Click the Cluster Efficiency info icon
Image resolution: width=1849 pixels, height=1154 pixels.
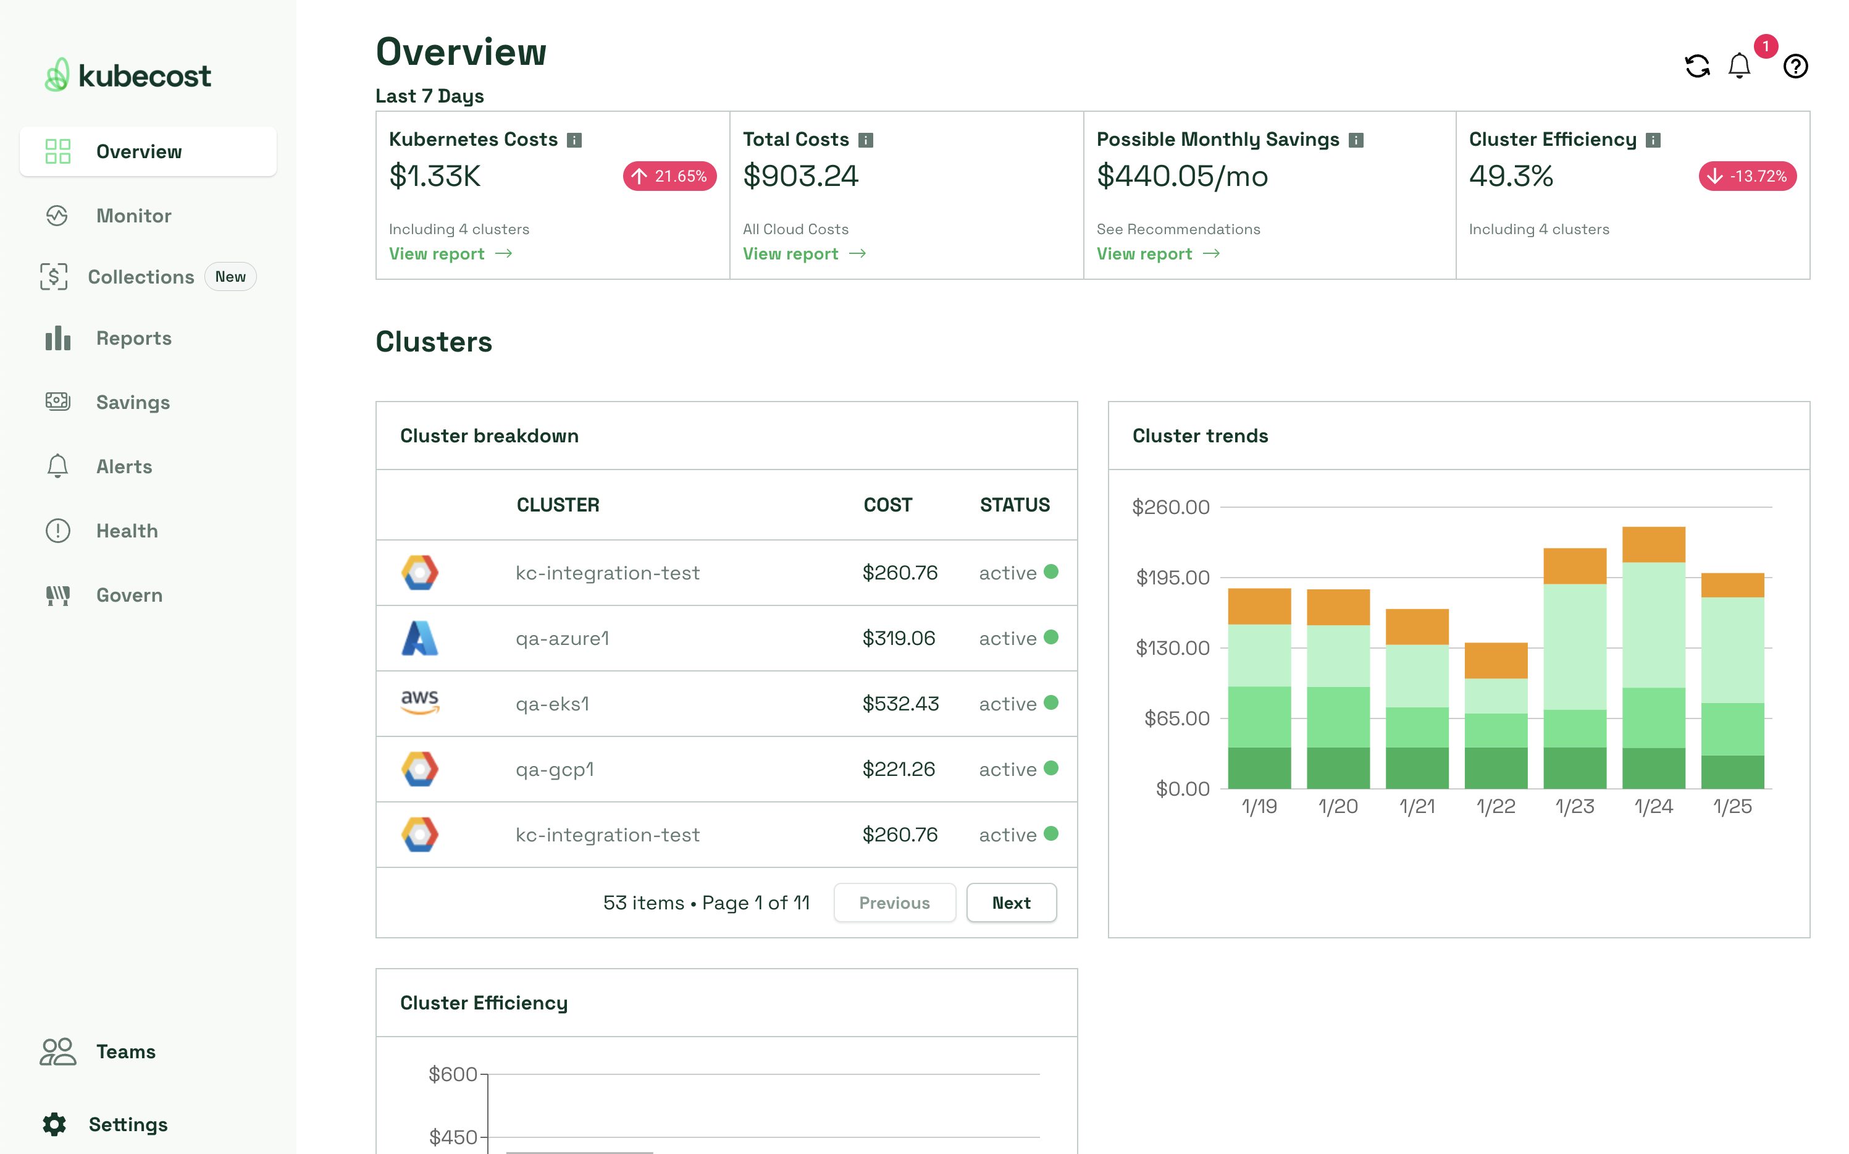click(x=1653, y=140)
